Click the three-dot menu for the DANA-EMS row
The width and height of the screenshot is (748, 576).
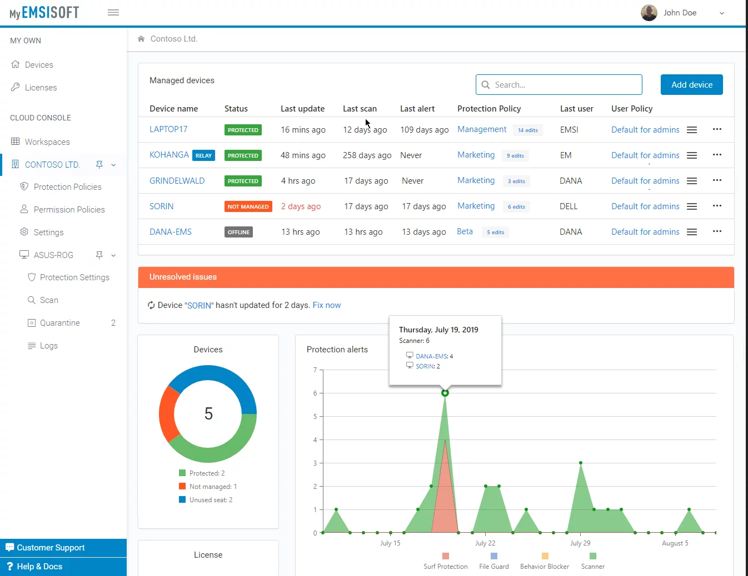tap(717, 231)
